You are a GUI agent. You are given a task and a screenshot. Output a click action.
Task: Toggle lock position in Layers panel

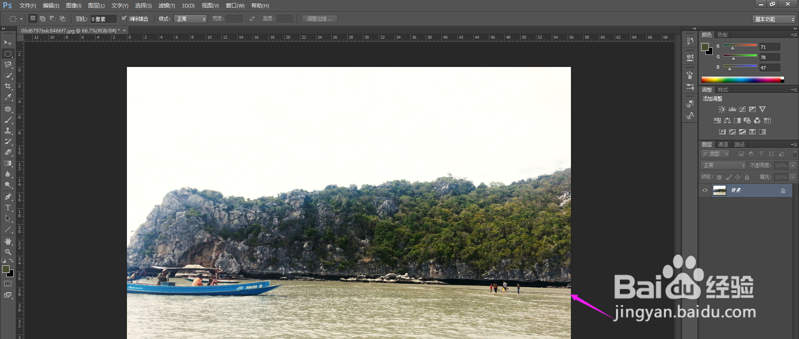point(738,177)
